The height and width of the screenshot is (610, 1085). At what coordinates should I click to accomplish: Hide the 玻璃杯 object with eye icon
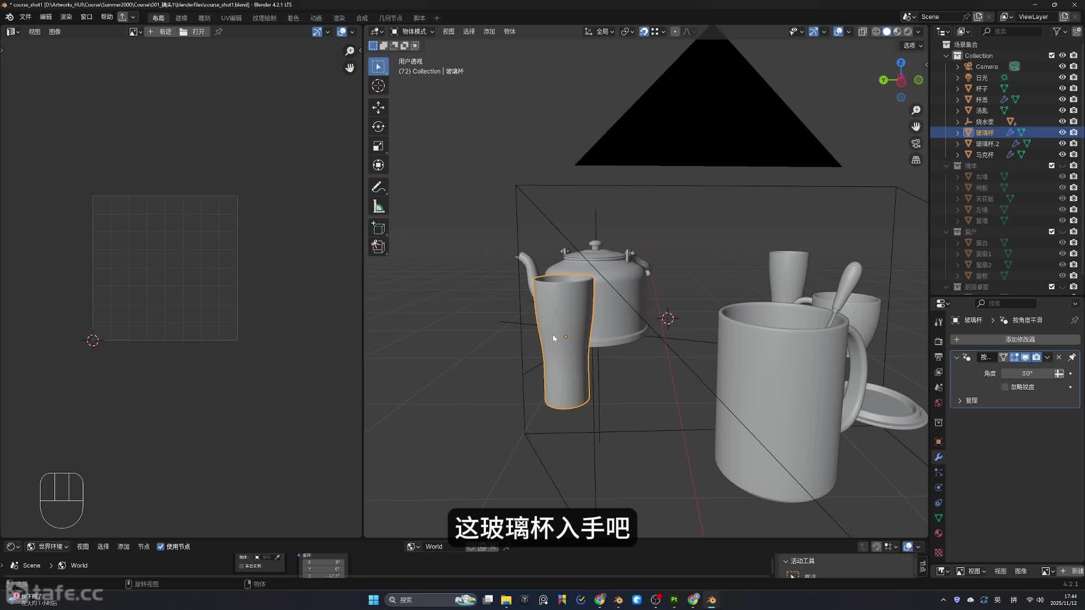coord(1062,132)
